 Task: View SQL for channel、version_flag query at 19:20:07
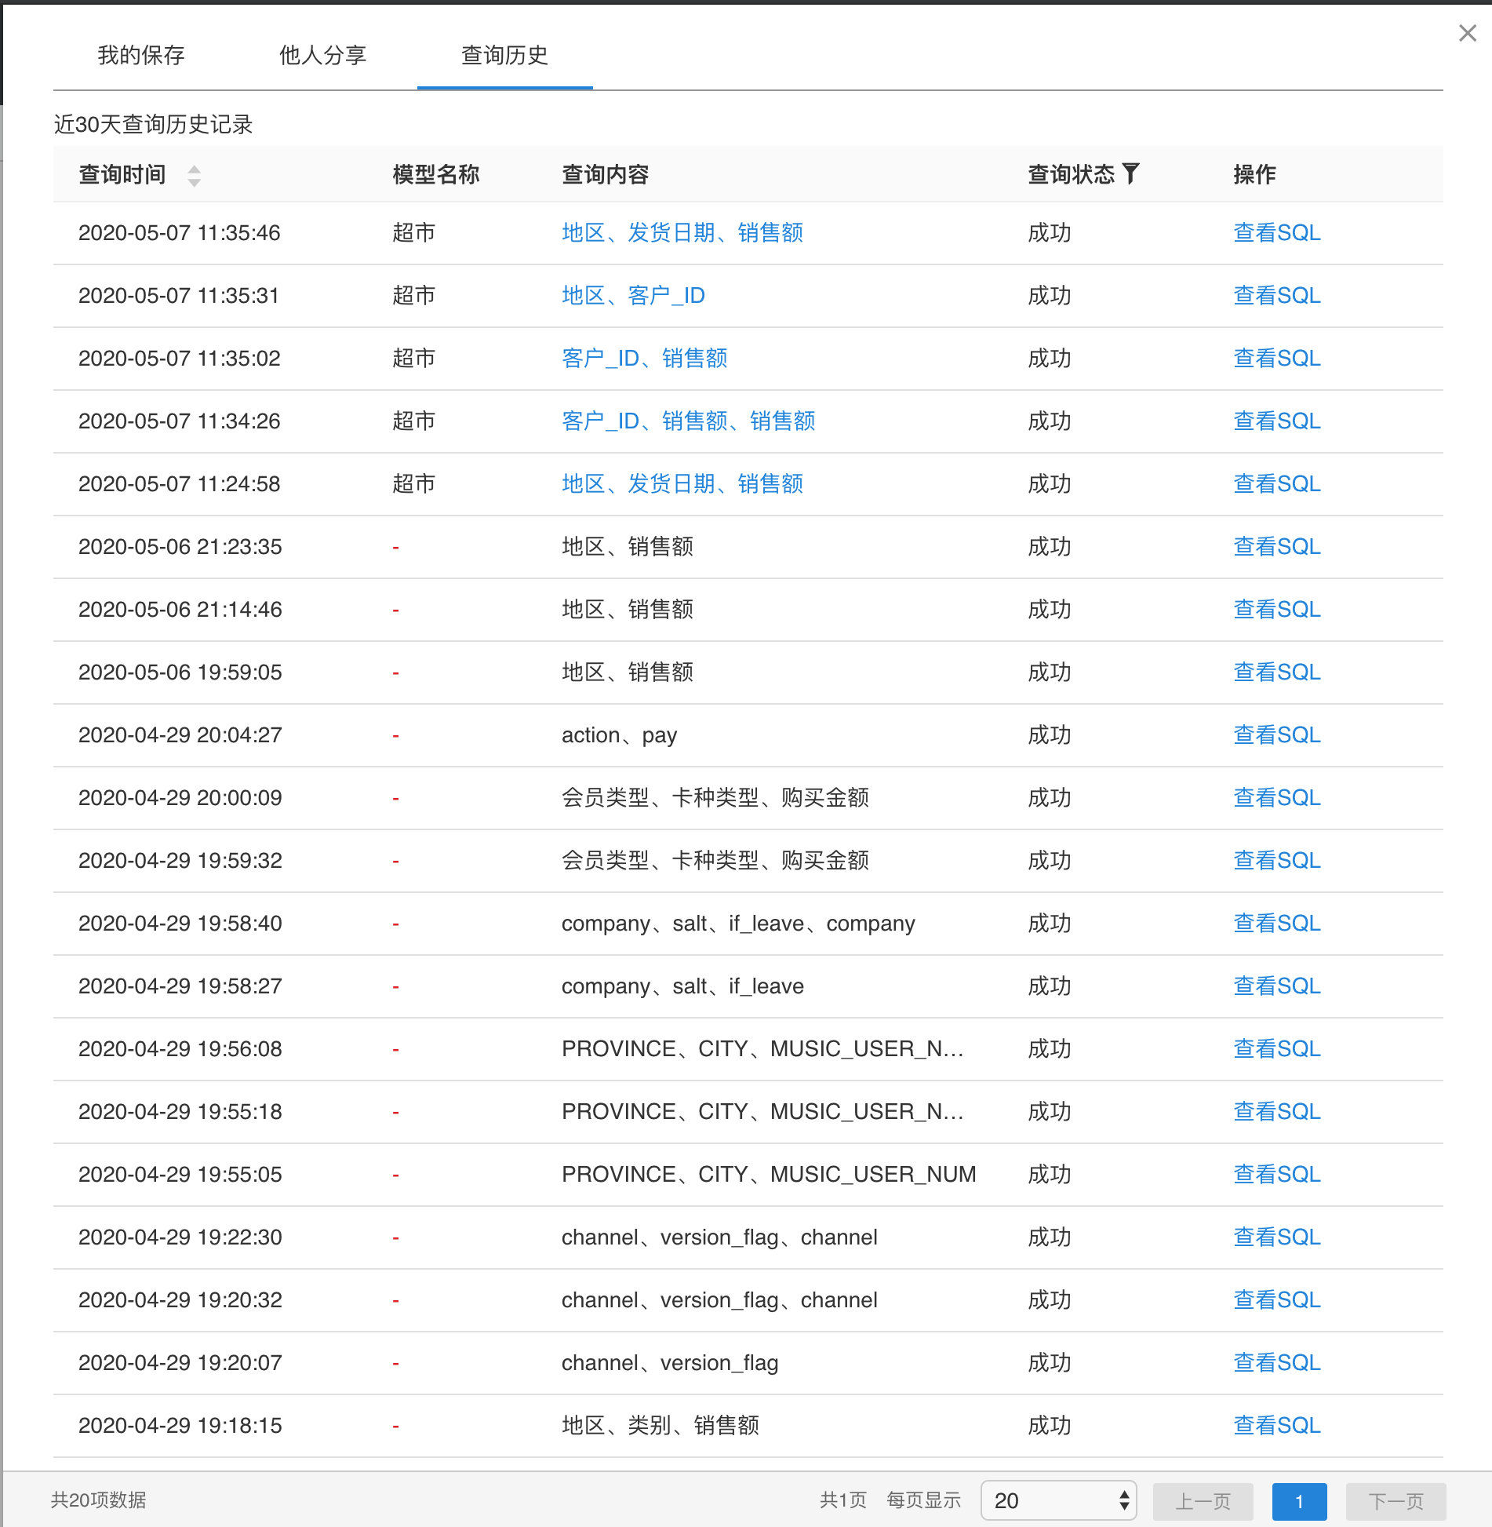(1277, 1363)
